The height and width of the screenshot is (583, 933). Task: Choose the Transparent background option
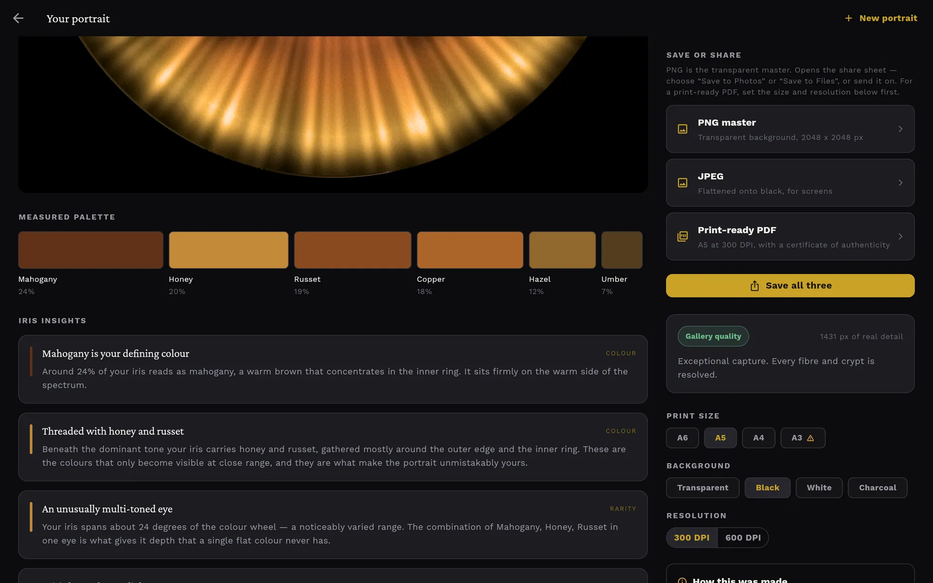coord(703,488)
